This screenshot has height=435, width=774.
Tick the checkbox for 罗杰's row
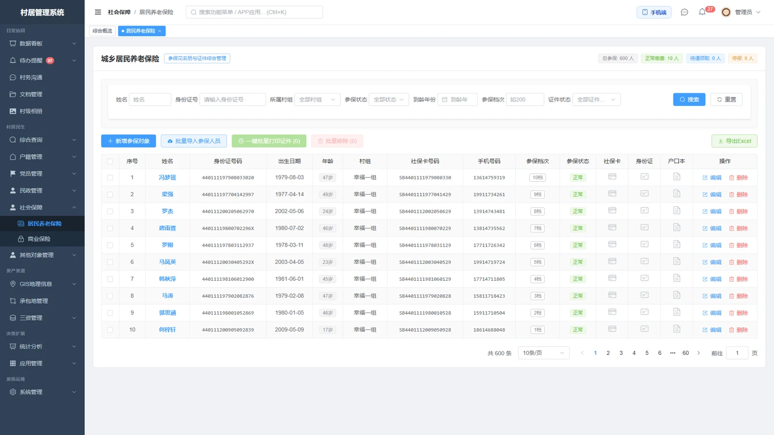pos(110,211)
